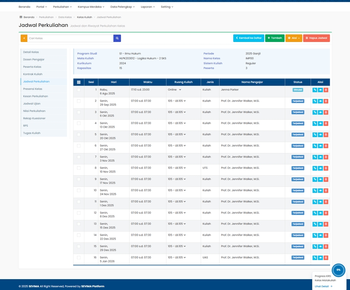Click the green Tambah button
Screen dimensions: 350x290
point(275,38)
